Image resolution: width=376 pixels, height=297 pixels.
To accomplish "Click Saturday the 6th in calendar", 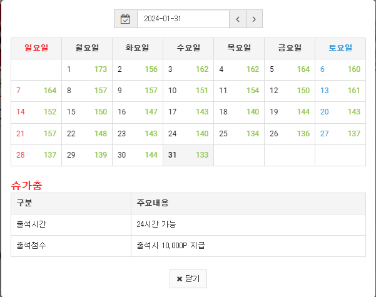I will (340, 69).
